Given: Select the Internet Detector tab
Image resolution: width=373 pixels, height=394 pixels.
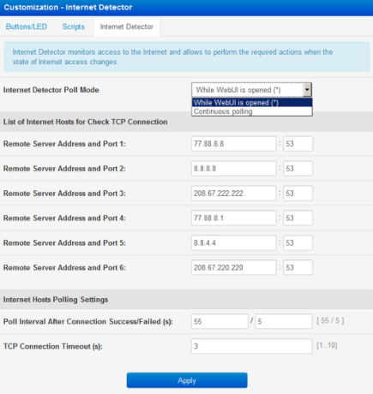Looking at the screenshot, I should tap(127, 27).
